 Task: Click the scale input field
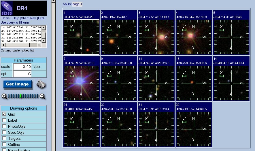pos(22,66)
